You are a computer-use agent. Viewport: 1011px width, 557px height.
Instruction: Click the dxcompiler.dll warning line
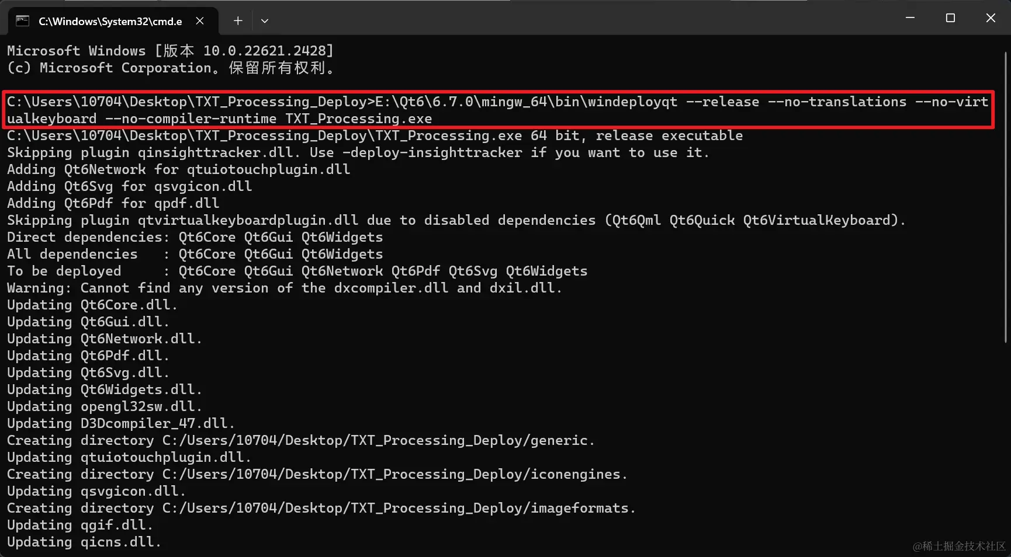(284, 288)
